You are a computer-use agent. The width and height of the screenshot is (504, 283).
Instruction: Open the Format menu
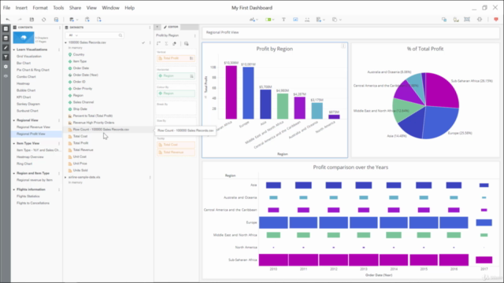click(x=40, y=8)
